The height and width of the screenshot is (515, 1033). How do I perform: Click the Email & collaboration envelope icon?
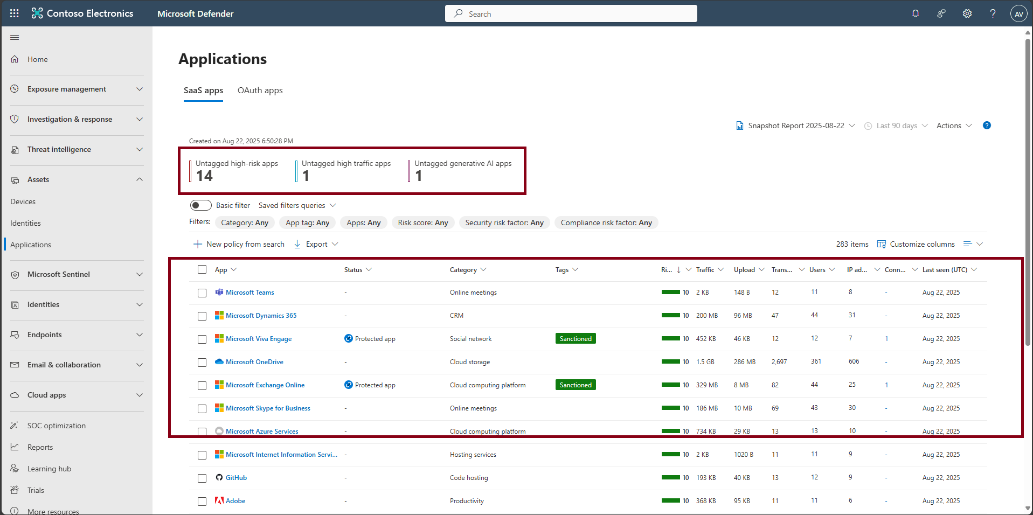pyautogui.click(x=15, y=365)
